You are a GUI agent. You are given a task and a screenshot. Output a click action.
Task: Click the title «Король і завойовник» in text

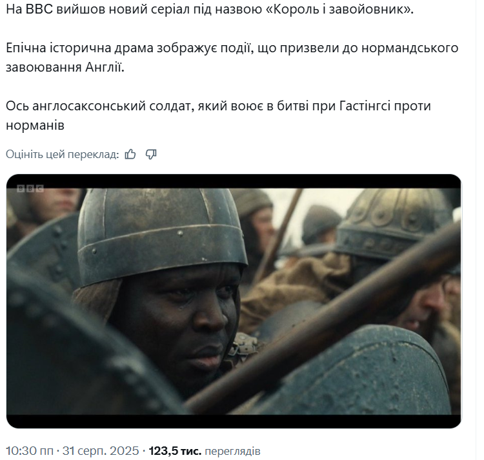click(339, 10)
